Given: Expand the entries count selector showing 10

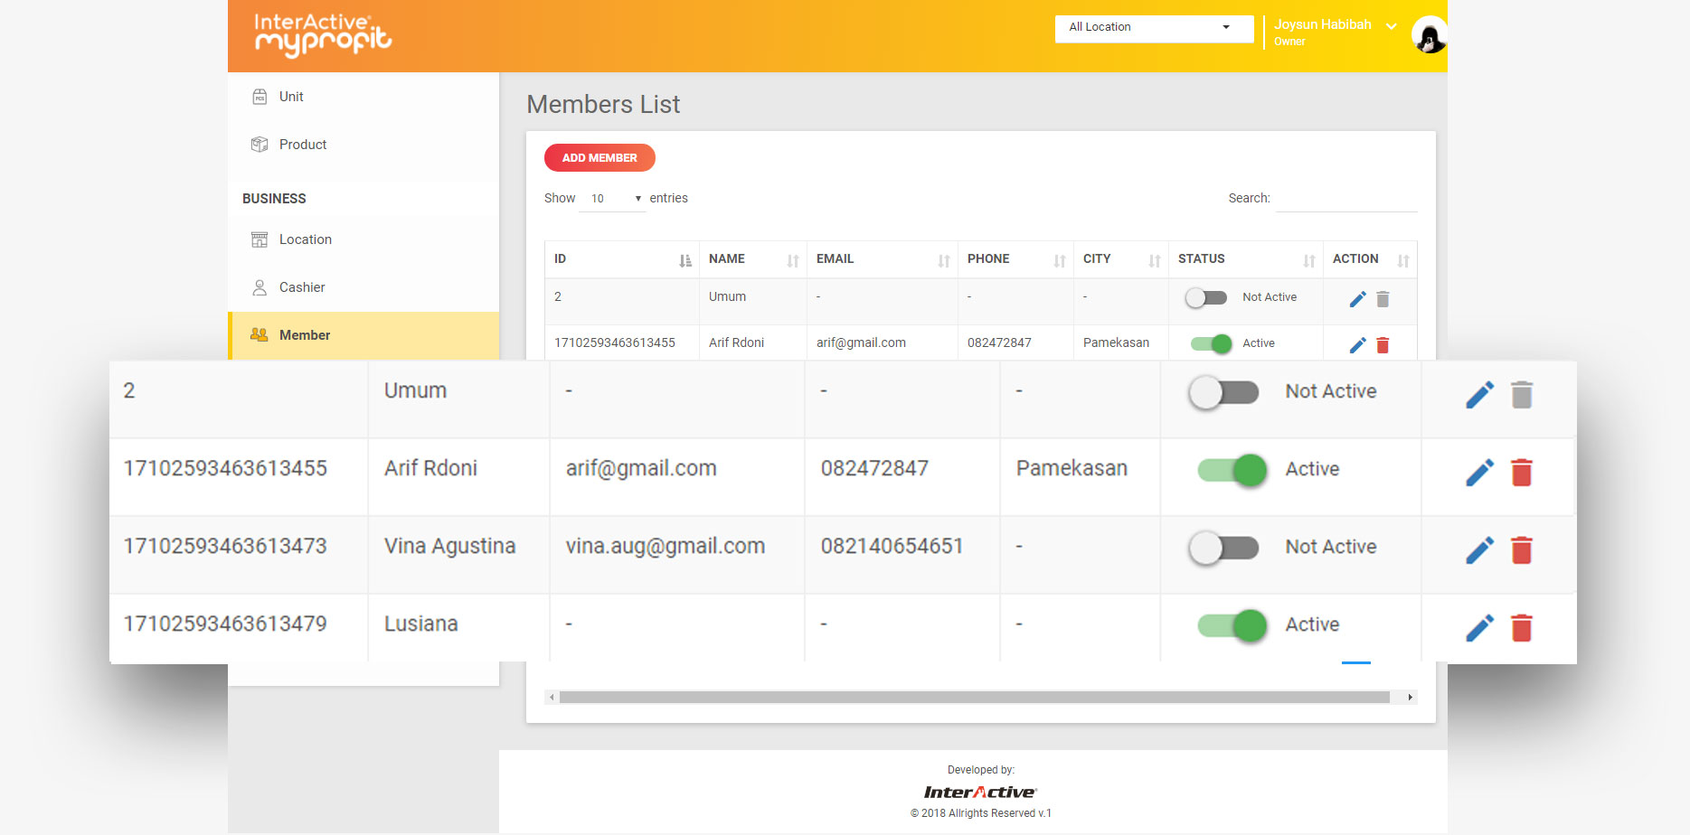Looking at the screenshot, I should click(x=613, y=198).
